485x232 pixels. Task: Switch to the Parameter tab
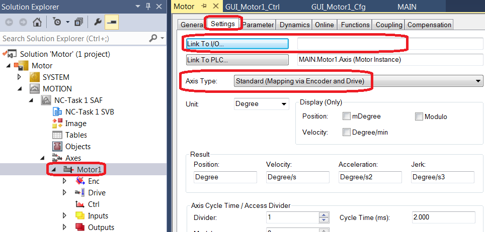click(x=258, y=25)
